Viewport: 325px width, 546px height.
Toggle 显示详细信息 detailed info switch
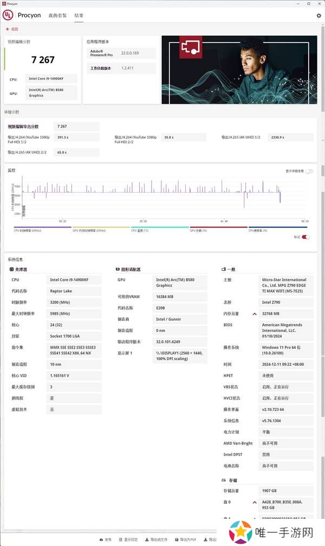pos(309,172)
